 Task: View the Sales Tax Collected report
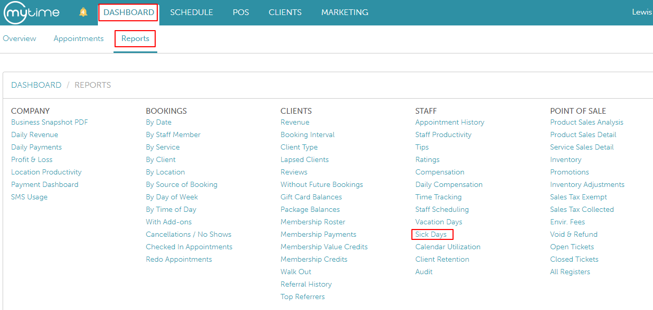pyautogui.click(x=582, y=210)
